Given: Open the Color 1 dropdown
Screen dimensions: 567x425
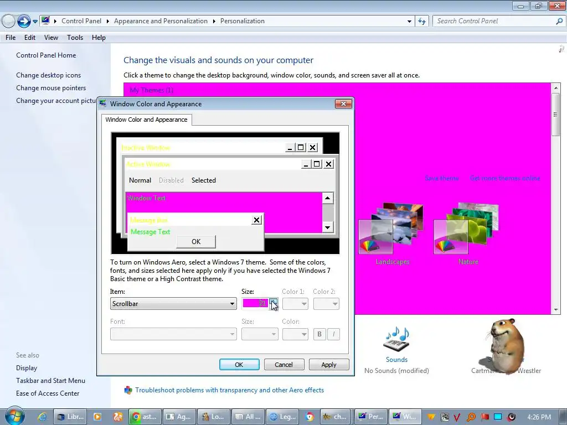Looking at the screenshot, I should point(295,304).
